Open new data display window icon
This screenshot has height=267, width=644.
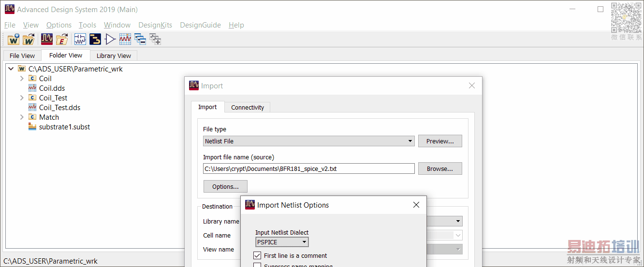(x=125, y=39)
